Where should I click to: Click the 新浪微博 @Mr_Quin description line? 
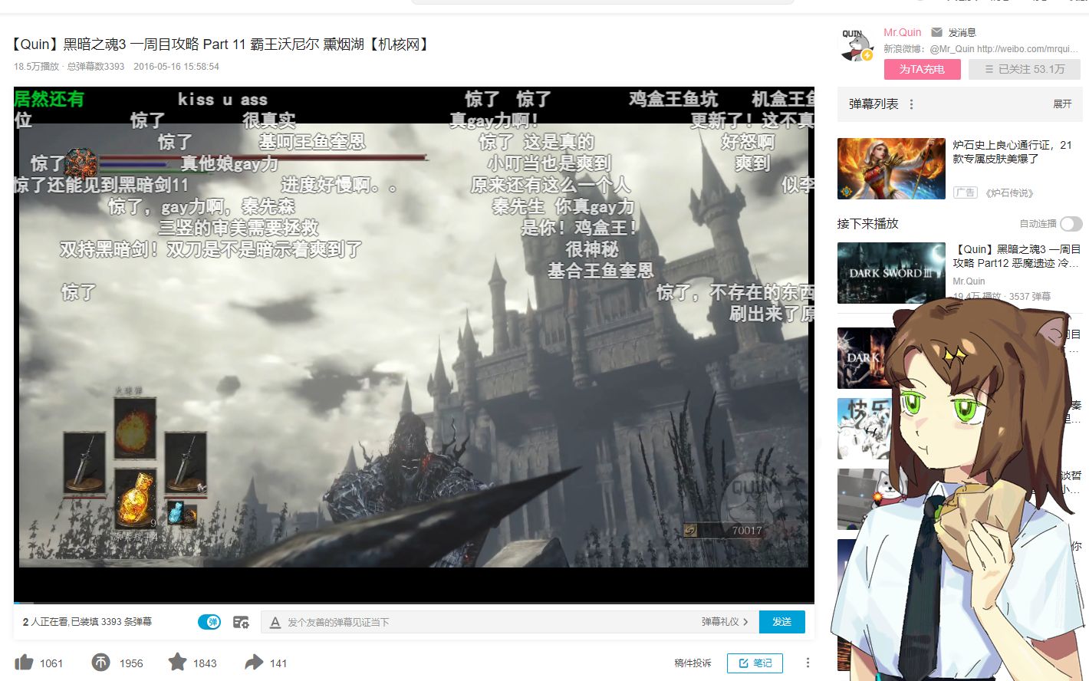(x=980, y=49)
